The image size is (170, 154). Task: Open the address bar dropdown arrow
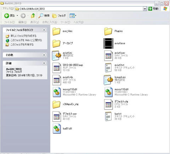click(145, 9)
